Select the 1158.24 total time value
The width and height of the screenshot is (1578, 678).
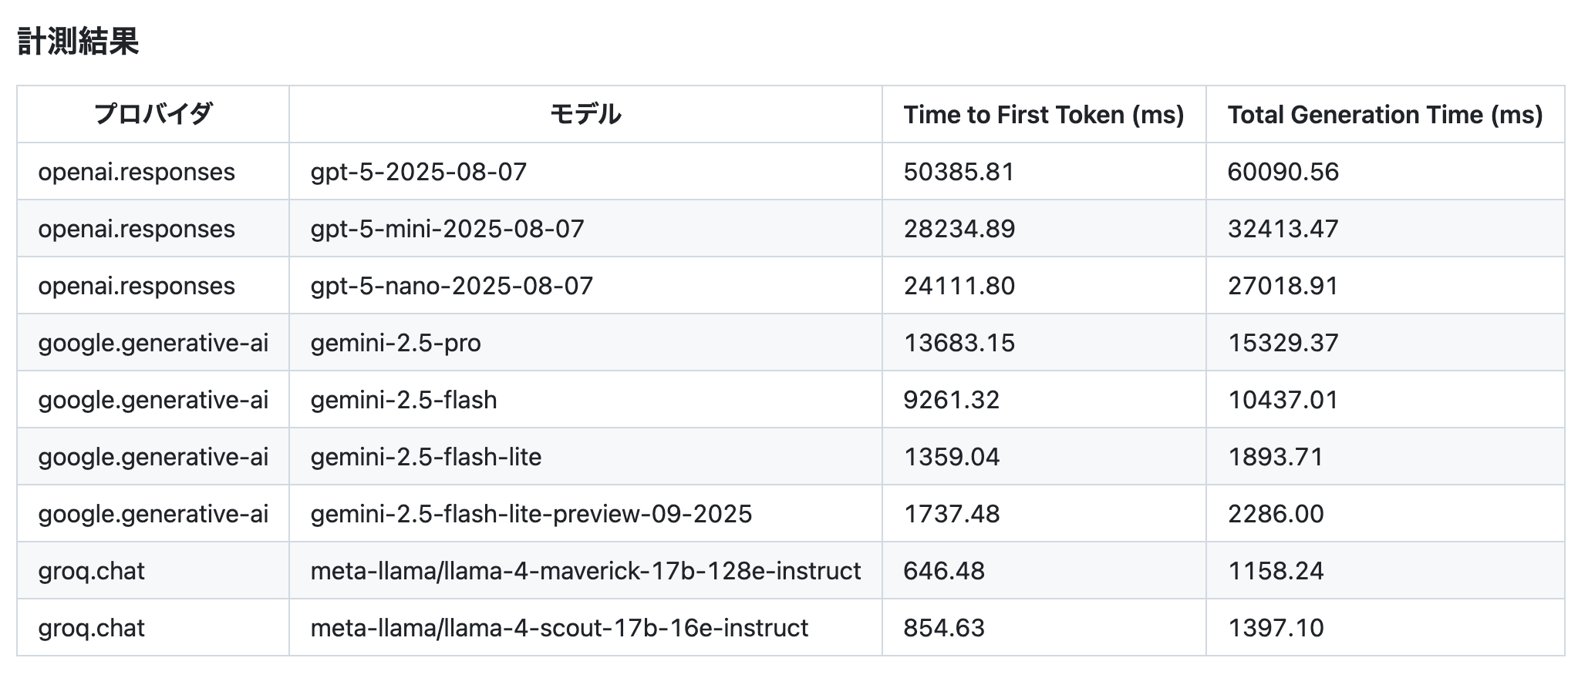(1276, 570)
